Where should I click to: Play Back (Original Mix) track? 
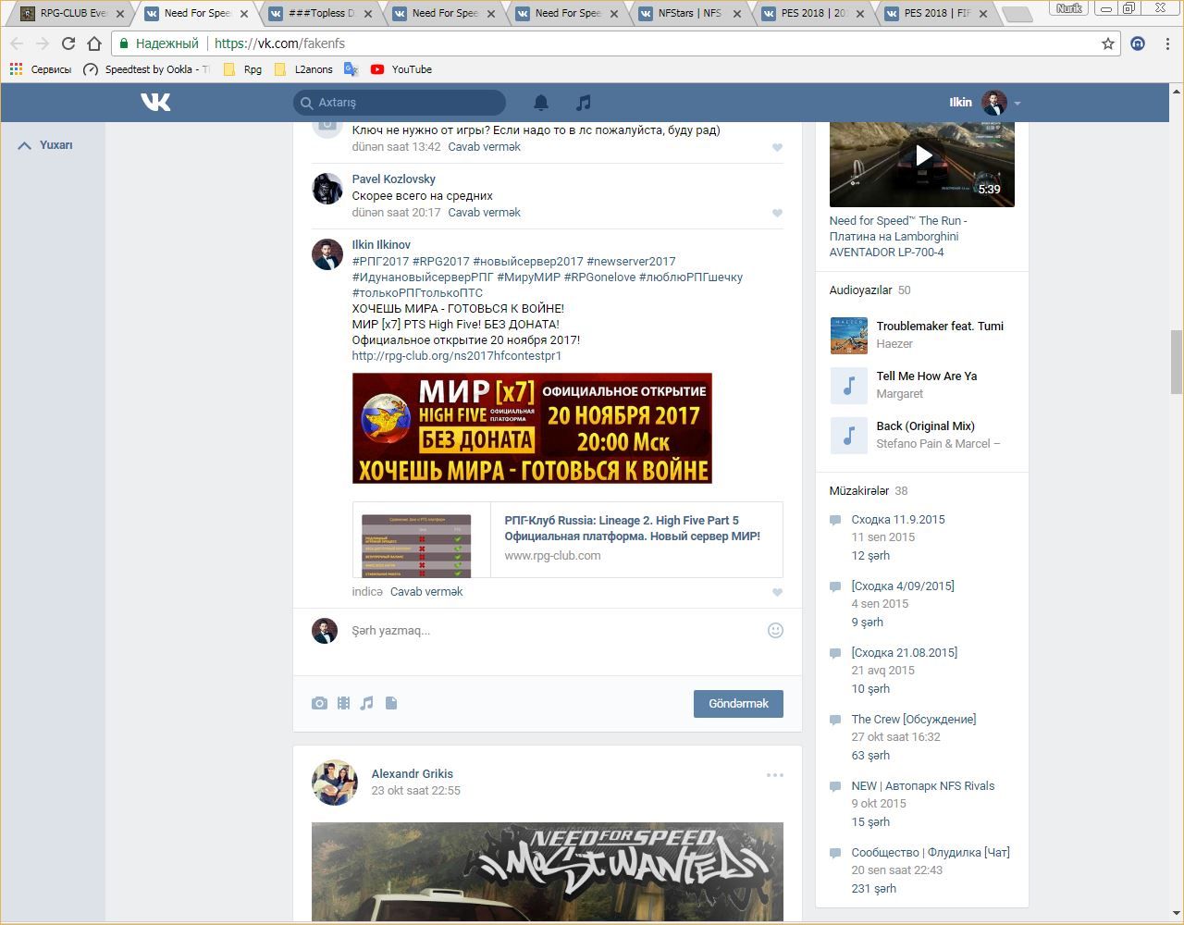click(849, 436)
